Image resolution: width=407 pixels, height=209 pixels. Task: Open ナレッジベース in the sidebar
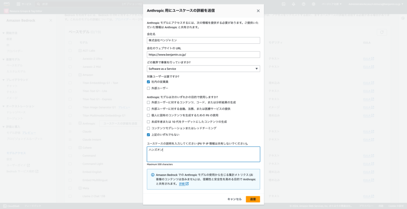coord(16,112)
